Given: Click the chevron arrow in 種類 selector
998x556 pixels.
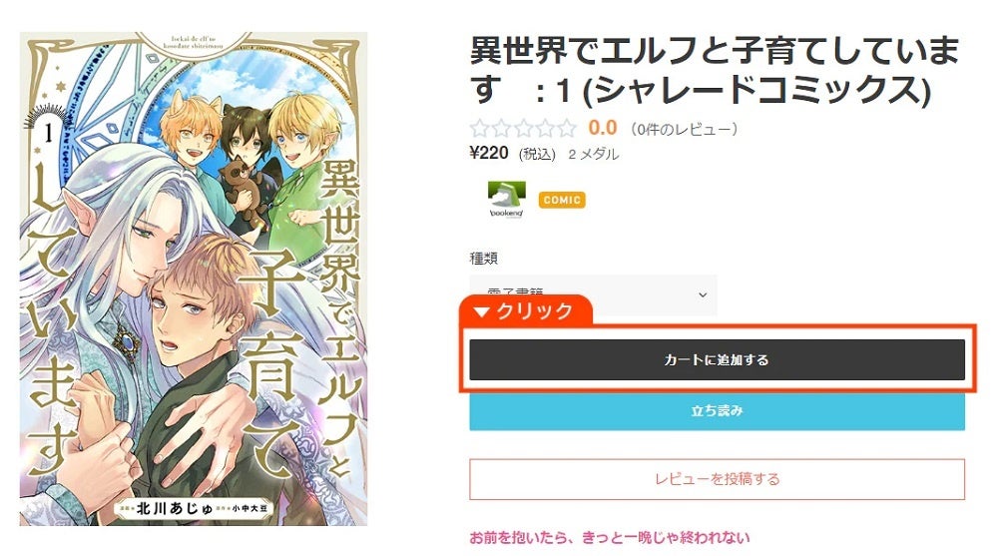Looking at the screenshot, I should pos(702,294).
